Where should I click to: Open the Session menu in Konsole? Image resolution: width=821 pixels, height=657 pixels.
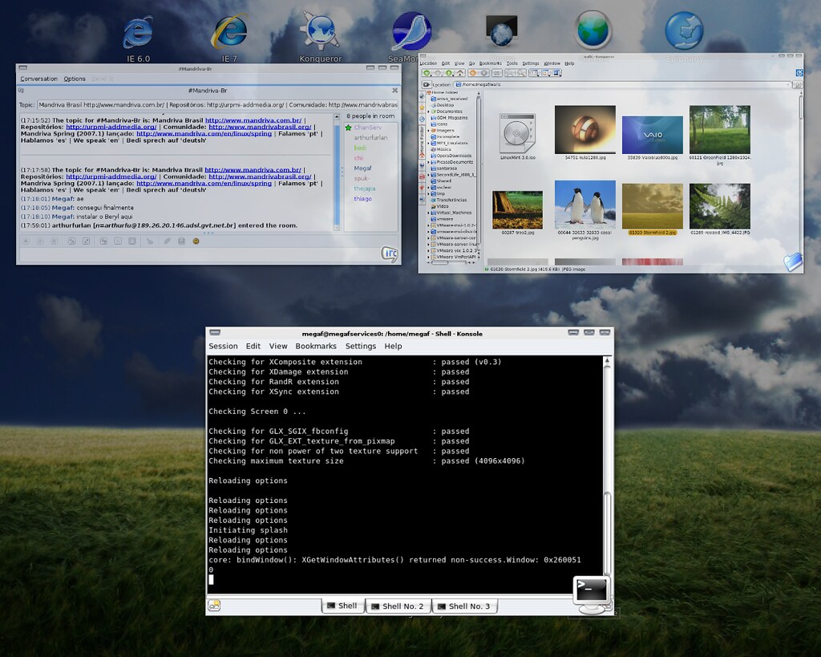[223, 346]
